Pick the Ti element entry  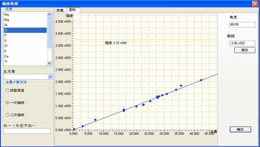25,61
